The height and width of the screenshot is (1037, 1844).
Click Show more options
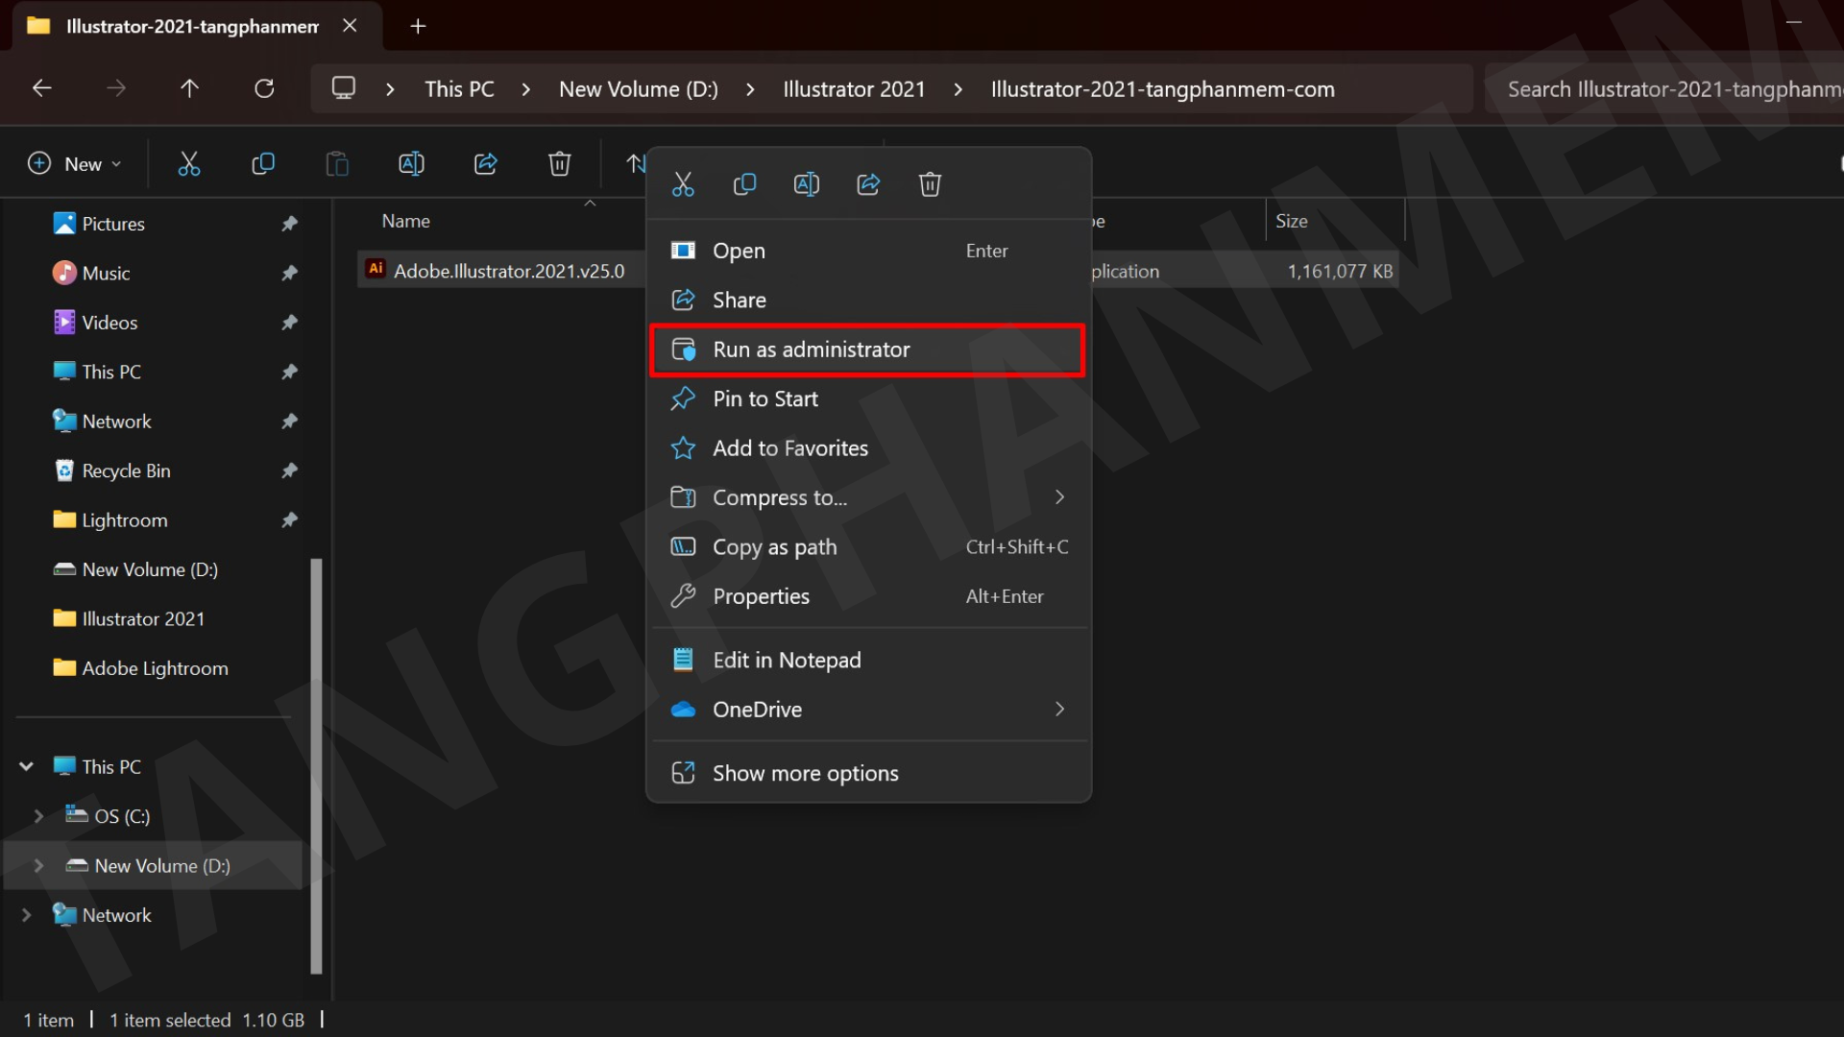click(868, 774)
